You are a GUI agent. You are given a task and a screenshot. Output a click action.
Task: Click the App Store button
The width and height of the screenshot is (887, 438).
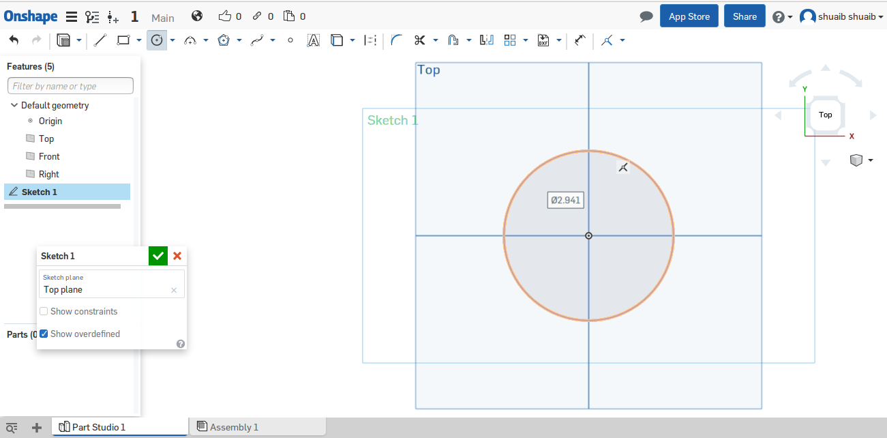pos(689,16)
